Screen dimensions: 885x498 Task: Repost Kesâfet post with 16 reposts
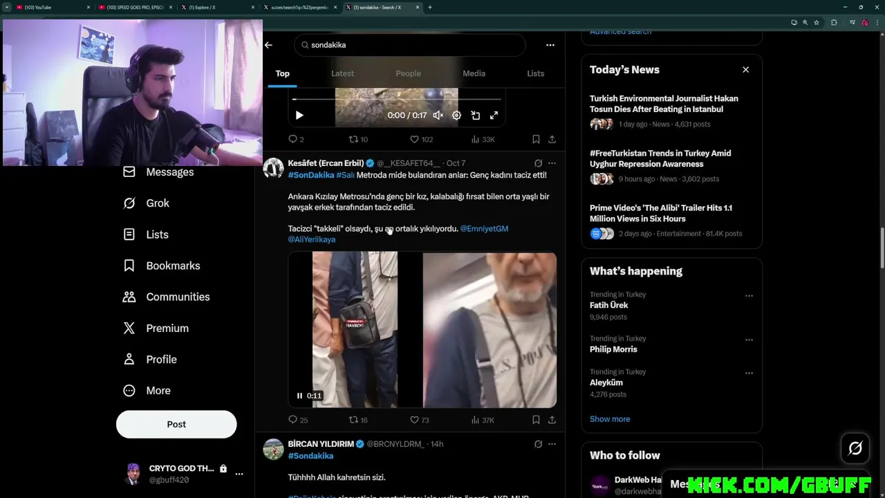(357, 420)
